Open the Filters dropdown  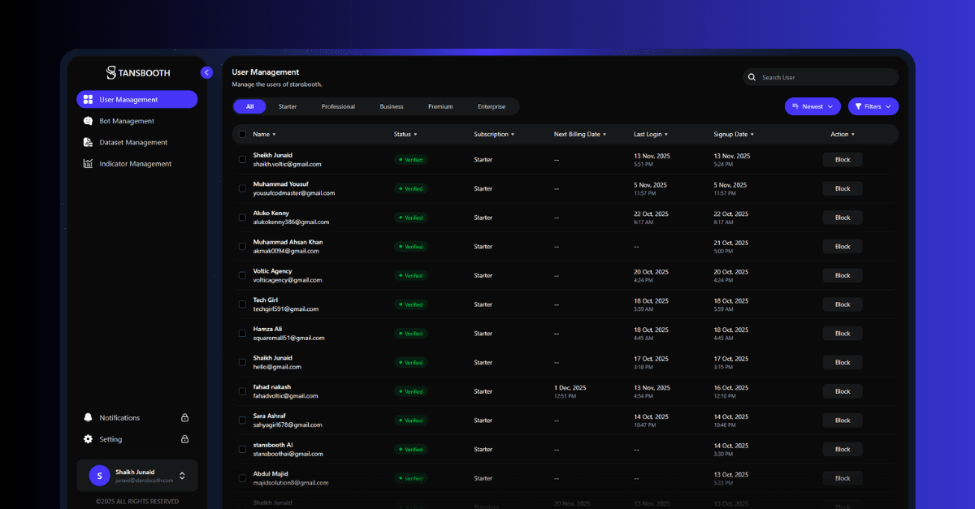[873, 106]
